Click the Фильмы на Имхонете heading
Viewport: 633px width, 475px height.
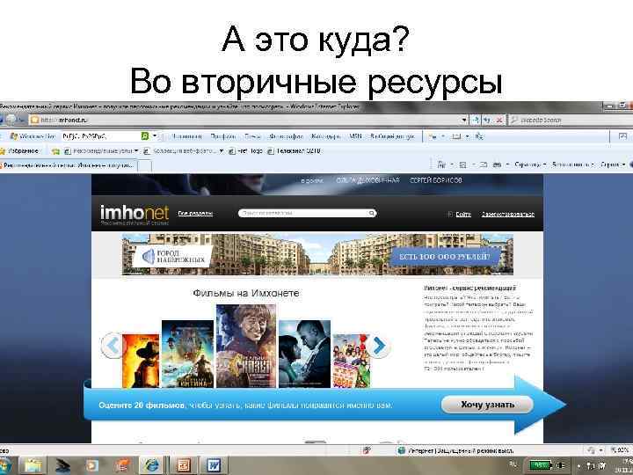tap(246, 293)
